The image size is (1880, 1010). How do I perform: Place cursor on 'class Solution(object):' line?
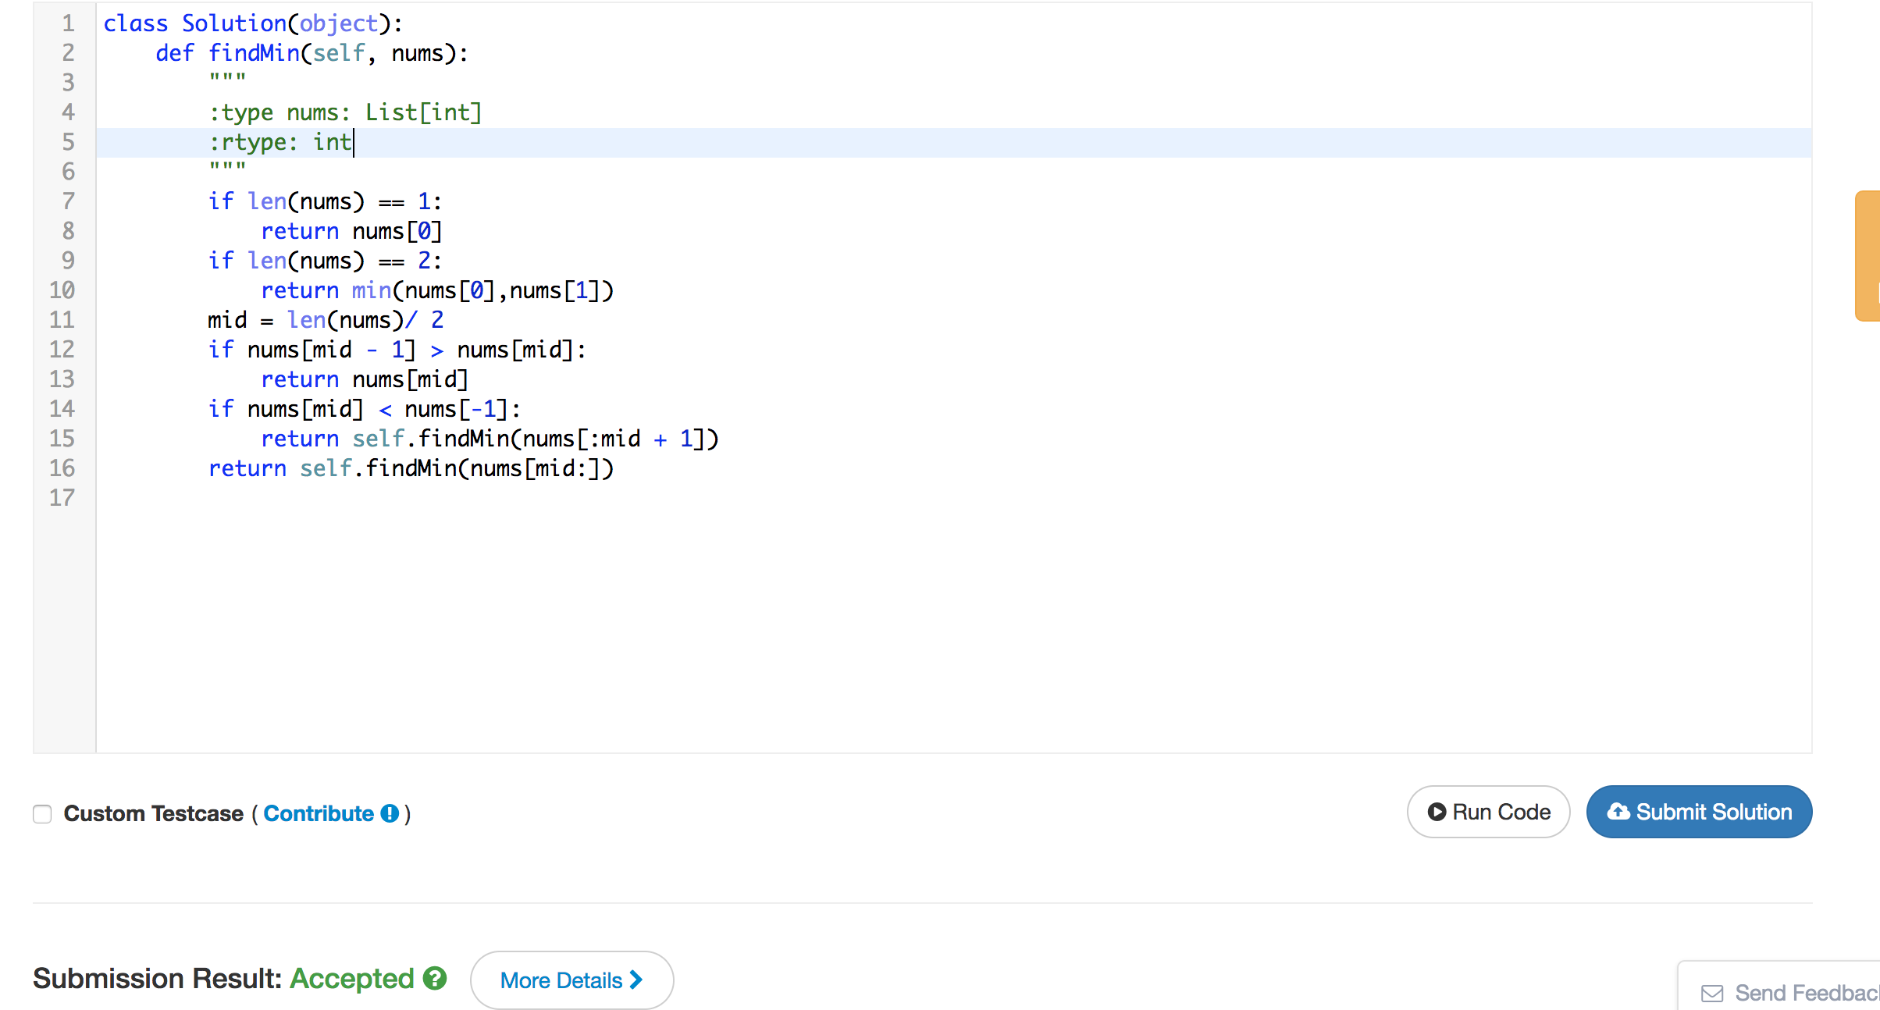[x=253, y=23]
